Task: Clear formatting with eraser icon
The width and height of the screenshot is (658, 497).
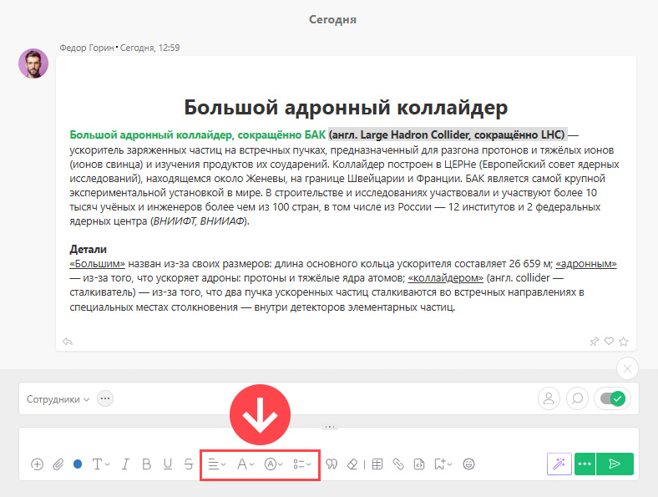Action: pos(352,464)
